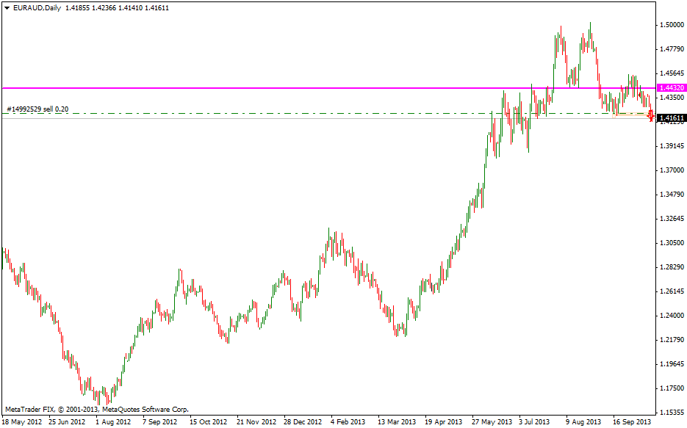The height and width of the screenshot is (428, 687).
Task: Click the #14992529 sell 0.20 order label
Action: (37, 109)
